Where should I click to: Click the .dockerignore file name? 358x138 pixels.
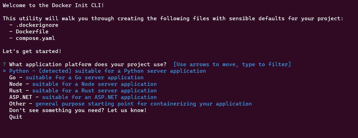pyautogui.click(x=37, y=25)
